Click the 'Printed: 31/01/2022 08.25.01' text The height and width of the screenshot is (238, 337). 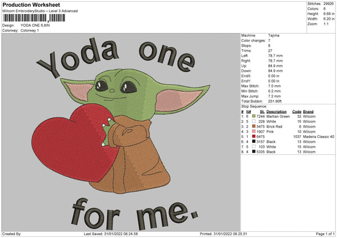224,234
